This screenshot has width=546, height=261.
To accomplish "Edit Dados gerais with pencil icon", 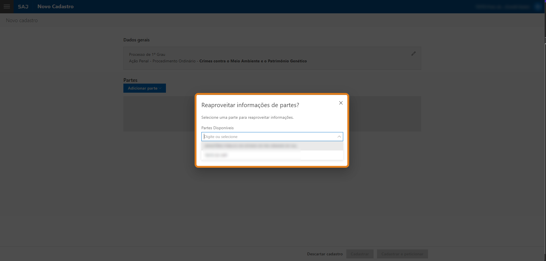I will [413, 54].
